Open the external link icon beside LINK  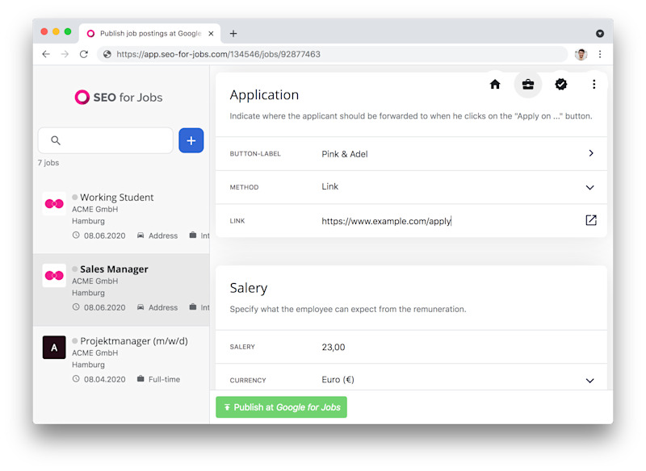591,220
